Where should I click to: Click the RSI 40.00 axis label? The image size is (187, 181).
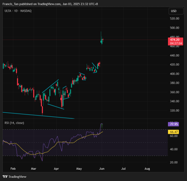[x=174, y=149]
